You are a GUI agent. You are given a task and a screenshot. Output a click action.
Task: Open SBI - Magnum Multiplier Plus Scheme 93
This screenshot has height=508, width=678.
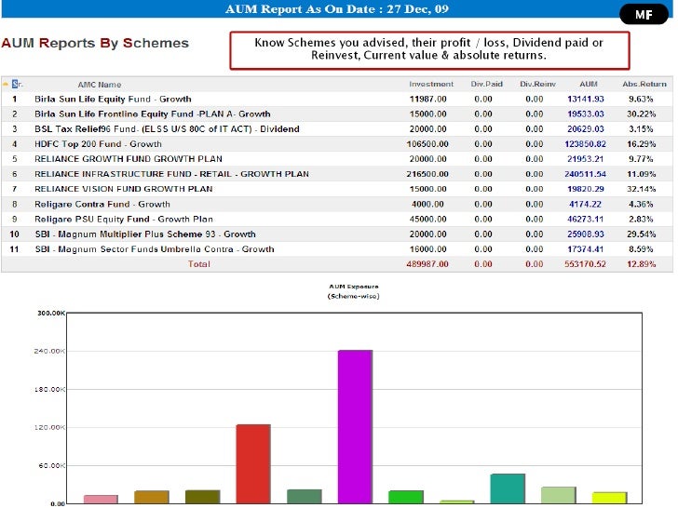tap(144, 234)
